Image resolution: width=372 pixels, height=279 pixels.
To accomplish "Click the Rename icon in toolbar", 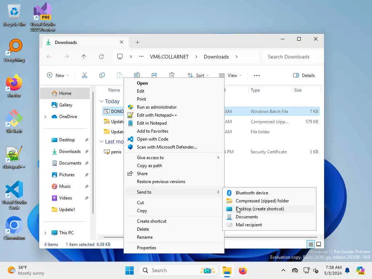I will 137,75.
